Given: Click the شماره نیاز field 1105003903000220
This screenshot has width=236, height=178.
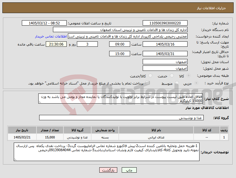Looking at the screenshot, I should pyautogui.click(x=165, y=23).
